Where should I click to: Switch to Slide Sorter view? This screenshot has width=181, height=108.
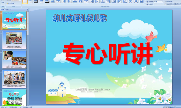(167, 107)
